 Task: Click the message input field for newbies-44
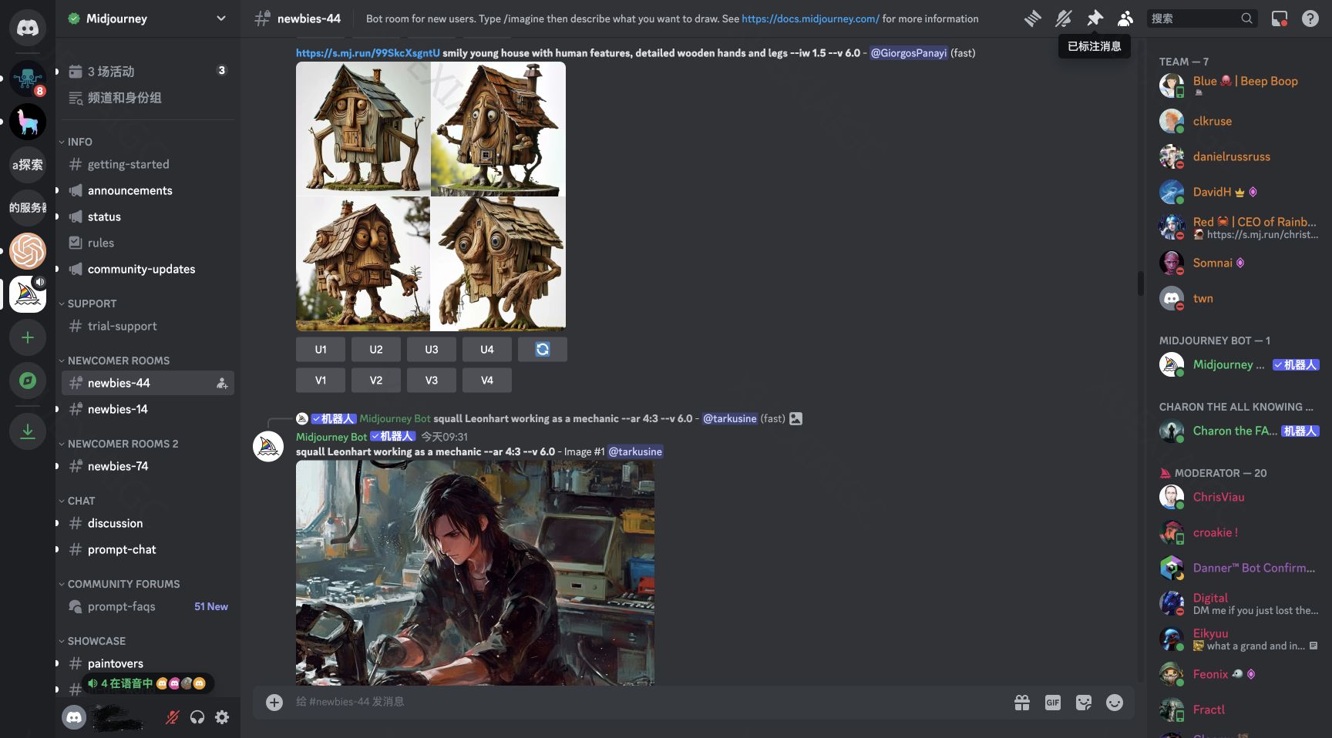pos(647,702)
